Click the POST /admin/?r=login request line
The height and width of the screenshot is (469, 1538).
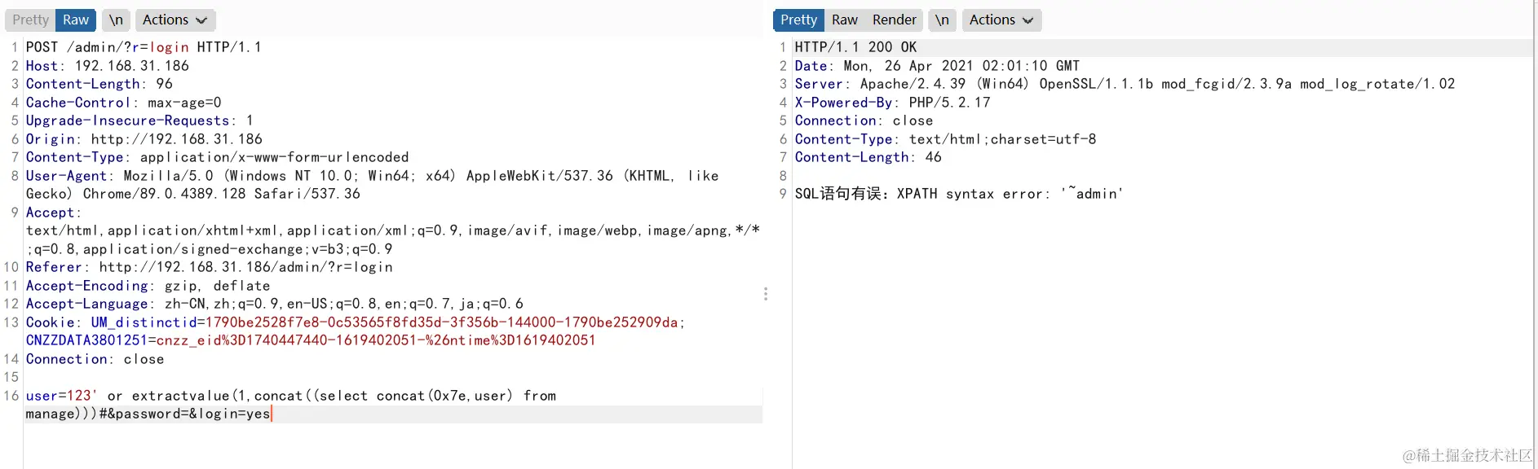pos(144,47)
